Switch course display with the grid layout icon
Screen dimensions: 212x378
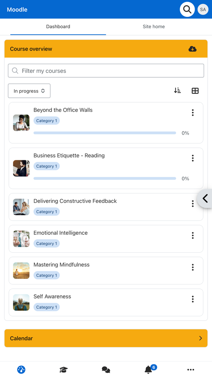pos(195,91)
